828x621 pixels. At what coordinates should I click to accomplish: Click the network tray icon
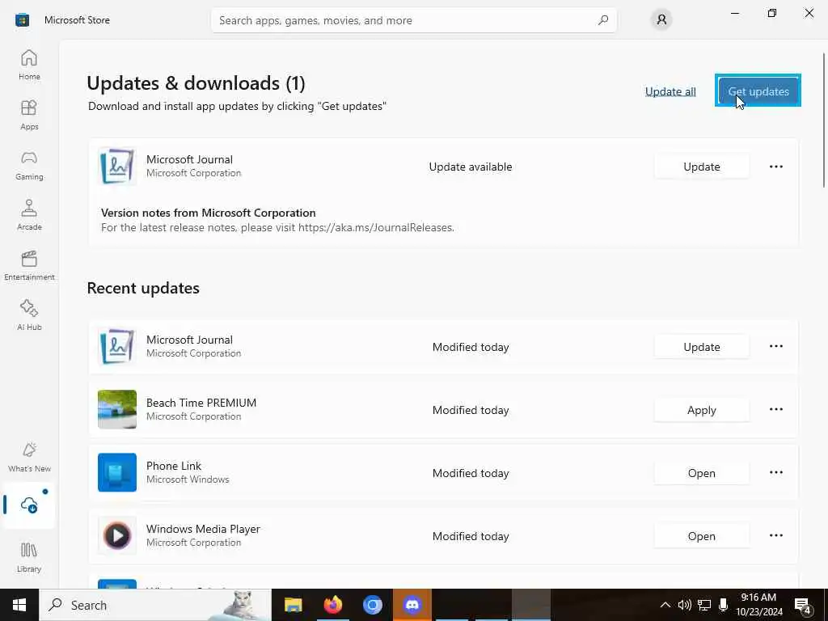704,605
